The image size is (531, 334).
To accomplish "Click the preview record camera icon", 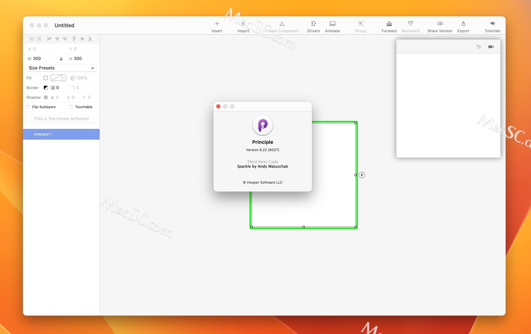I will [491, 47].
